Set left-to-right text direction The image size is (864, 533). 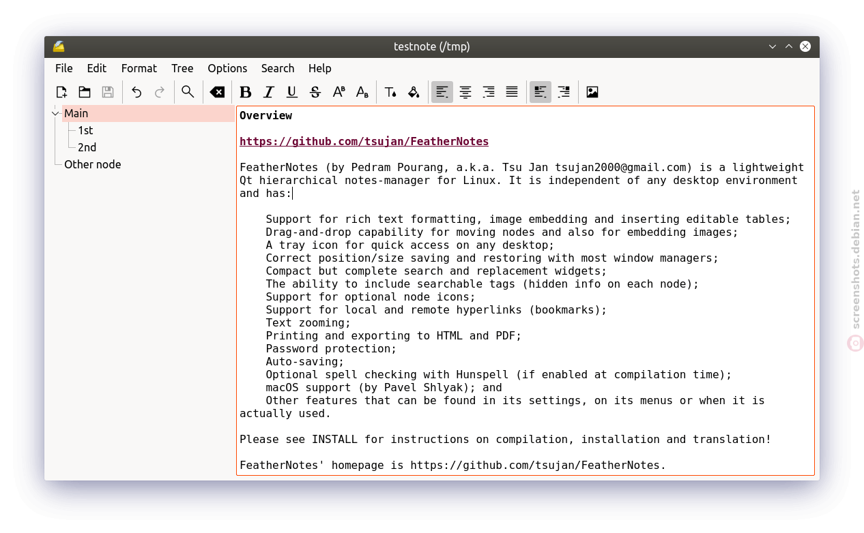541,92
